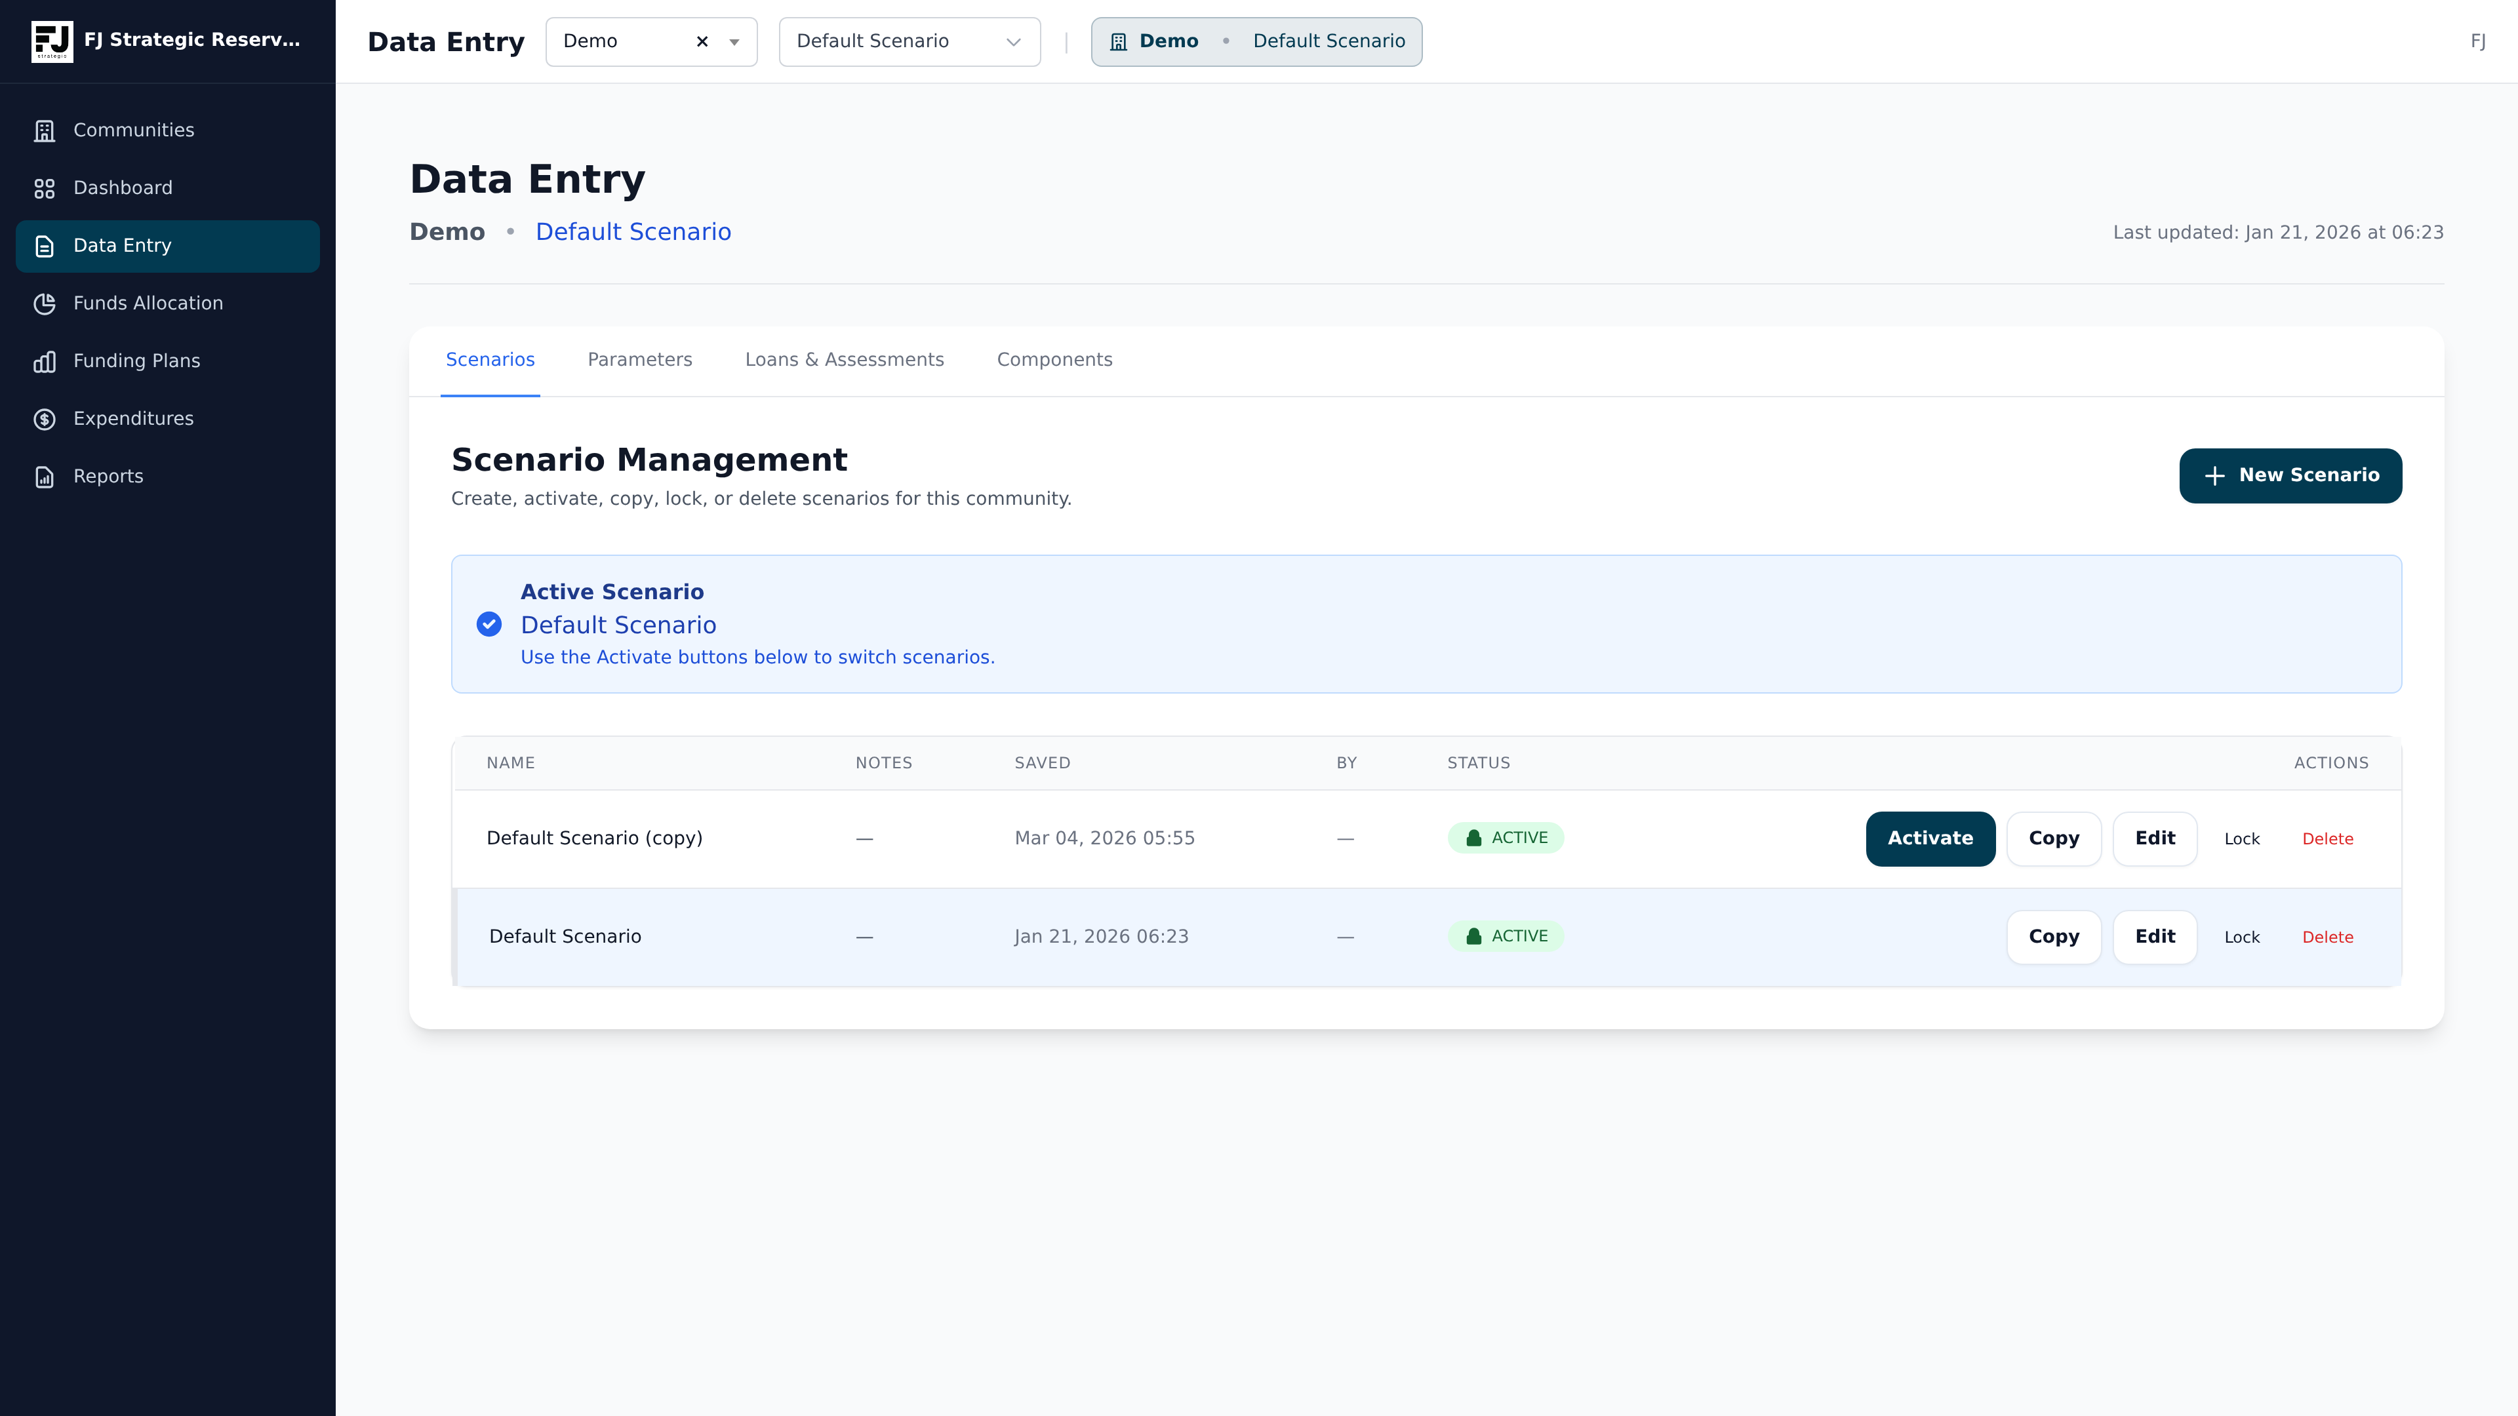
Task: Click the ACTIVE badge for Default Scenario row
Action: pos(1506,936)
